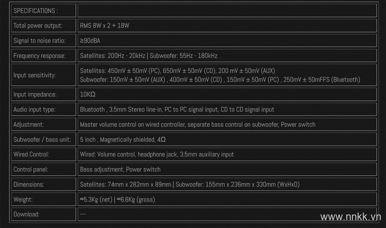Click the Satellites 200Hz - 20kHz frequency text

(112, 56)
